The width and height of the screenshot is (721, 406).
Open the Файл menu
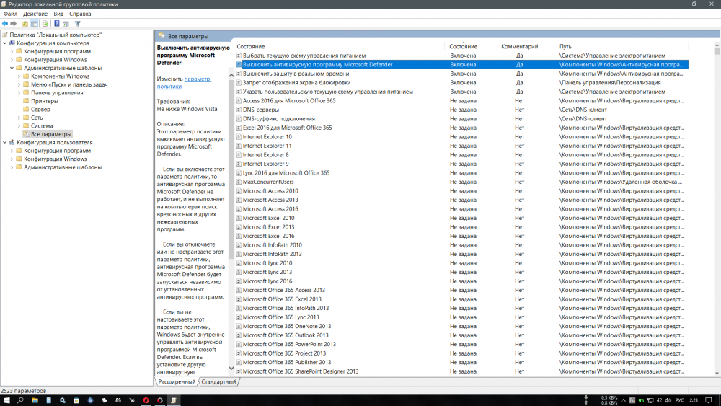10,14
